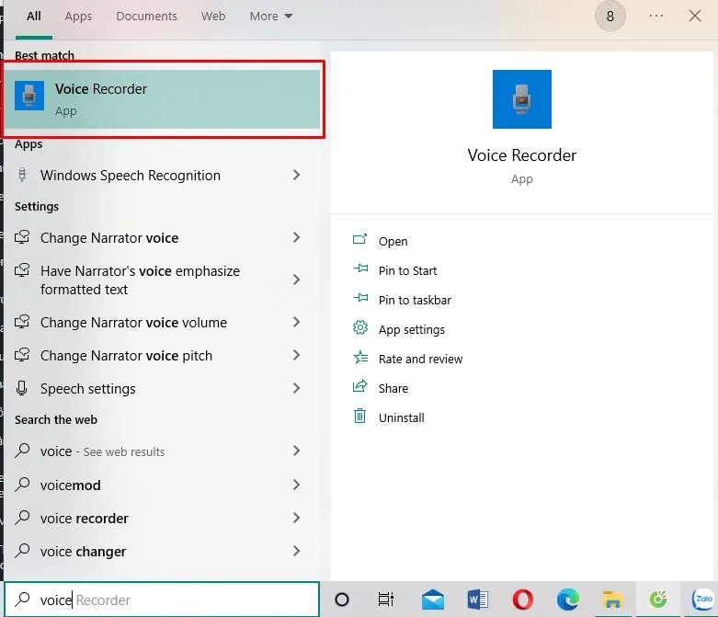The width and height of the screenshot is (718, 617).
Task: Click Uninstall in the app actions
Action: [402, 417]
